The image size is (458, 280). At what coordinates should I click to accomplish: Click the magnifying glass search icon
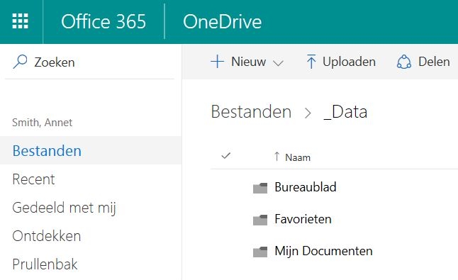click(x=20, y=62)
